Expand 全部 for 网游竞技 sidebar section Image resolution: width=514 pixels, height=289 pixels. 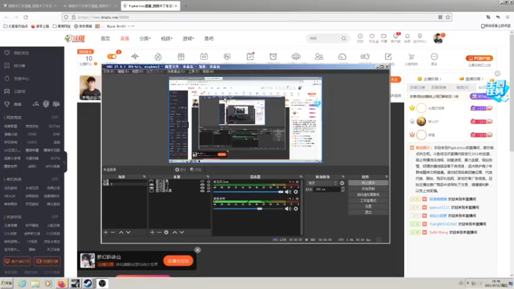pos(55,118)
